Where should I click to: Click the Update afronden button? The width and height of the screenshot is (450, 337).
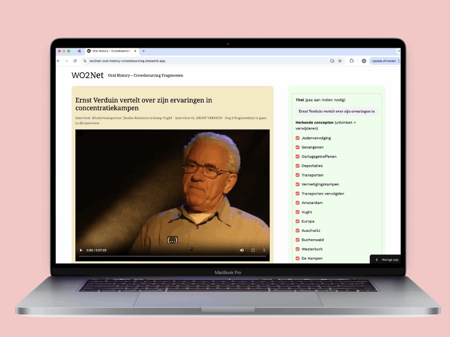click(384, 61)
